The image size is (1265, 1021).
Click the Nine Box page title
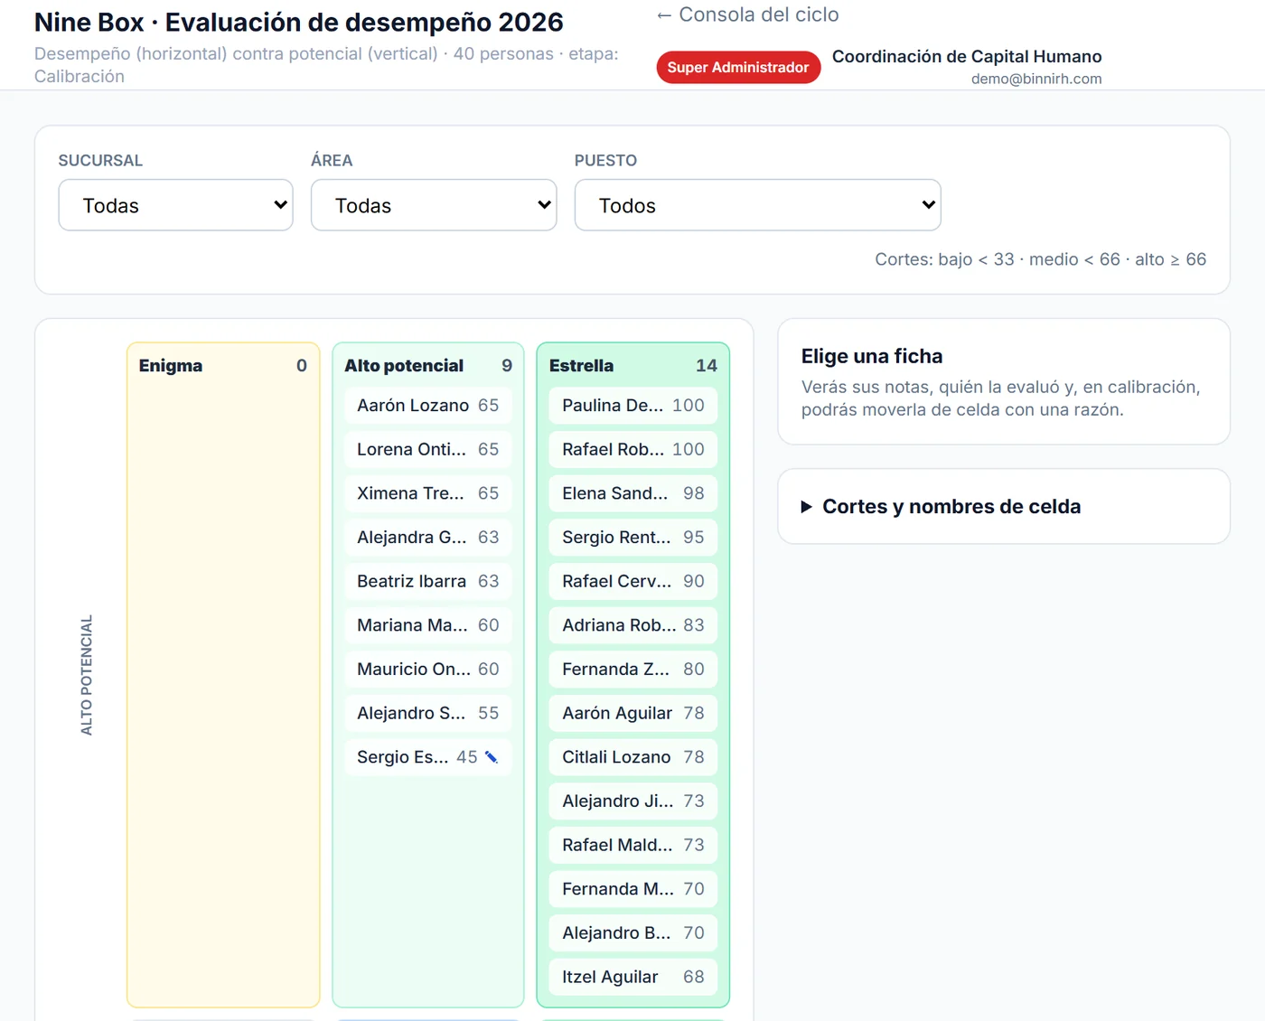click(x=299, y=22)
